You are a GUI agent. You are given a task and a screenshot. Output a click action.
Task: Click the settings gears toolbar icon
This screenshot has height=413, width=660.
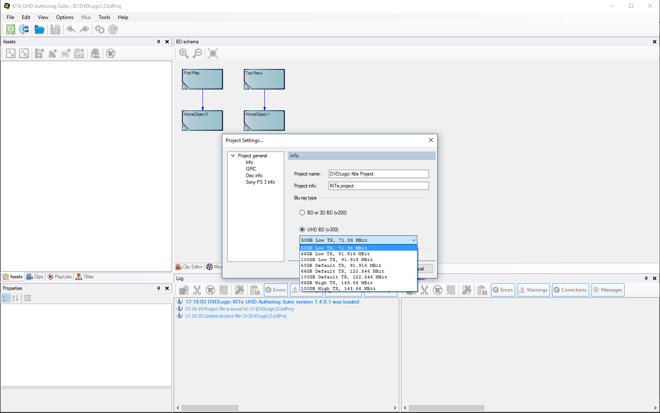(x=99, y=29)
